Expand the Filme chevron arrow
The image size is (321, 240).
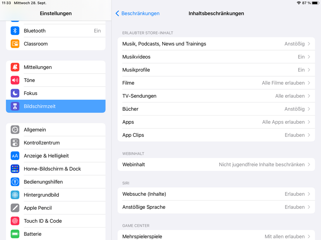(x=309, y=83)
